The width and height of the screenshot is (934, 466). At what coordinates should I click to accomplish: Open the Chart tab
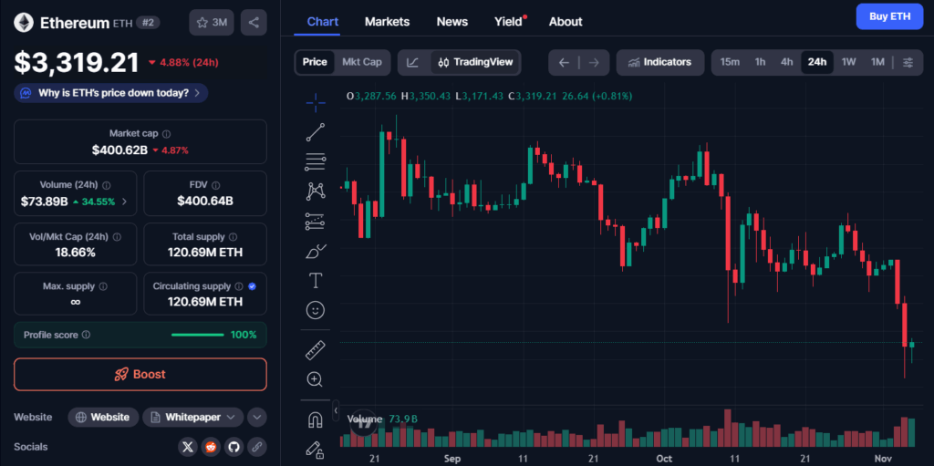[323, 22]
